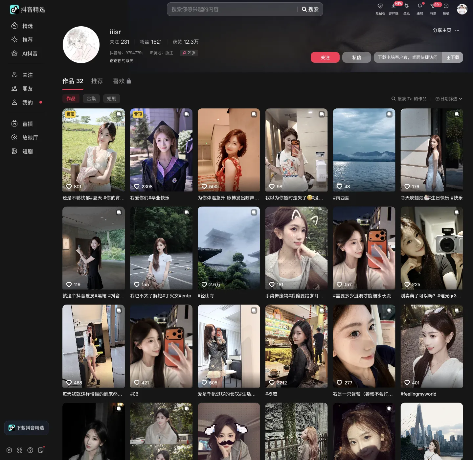Select the 短剧 filter chip

pyautogui.click(x=112, y=99)
